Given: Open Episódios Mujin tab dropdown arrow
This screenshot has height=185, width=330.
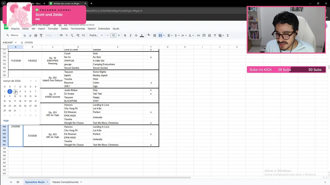Looking at the screenshot, I should tap(47, 182).
